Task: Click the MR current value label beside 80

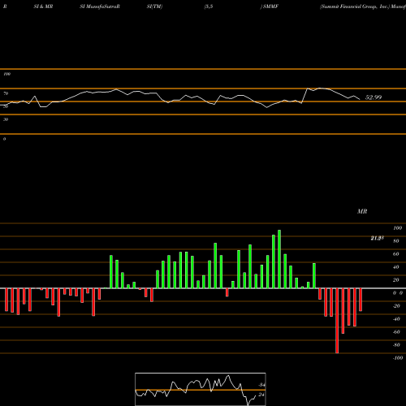Action: pyautogui.click(x=377, y=238)
